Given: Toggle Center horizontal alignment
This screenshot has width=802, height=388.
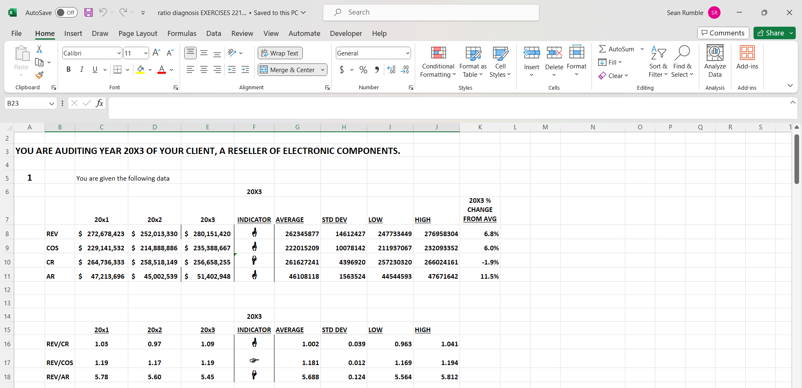Looking at the screenshot, I should coord(204,70).
